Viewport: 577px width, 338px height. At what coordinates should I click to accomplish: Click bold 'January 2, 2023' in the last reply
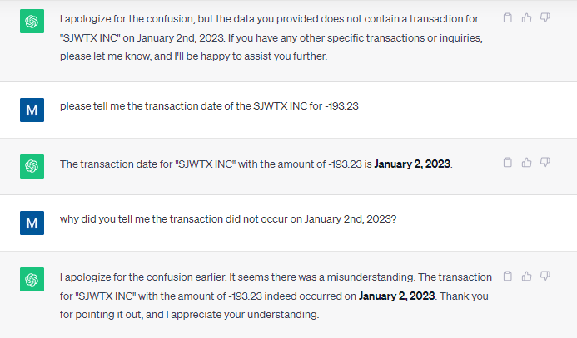point(395,294)
